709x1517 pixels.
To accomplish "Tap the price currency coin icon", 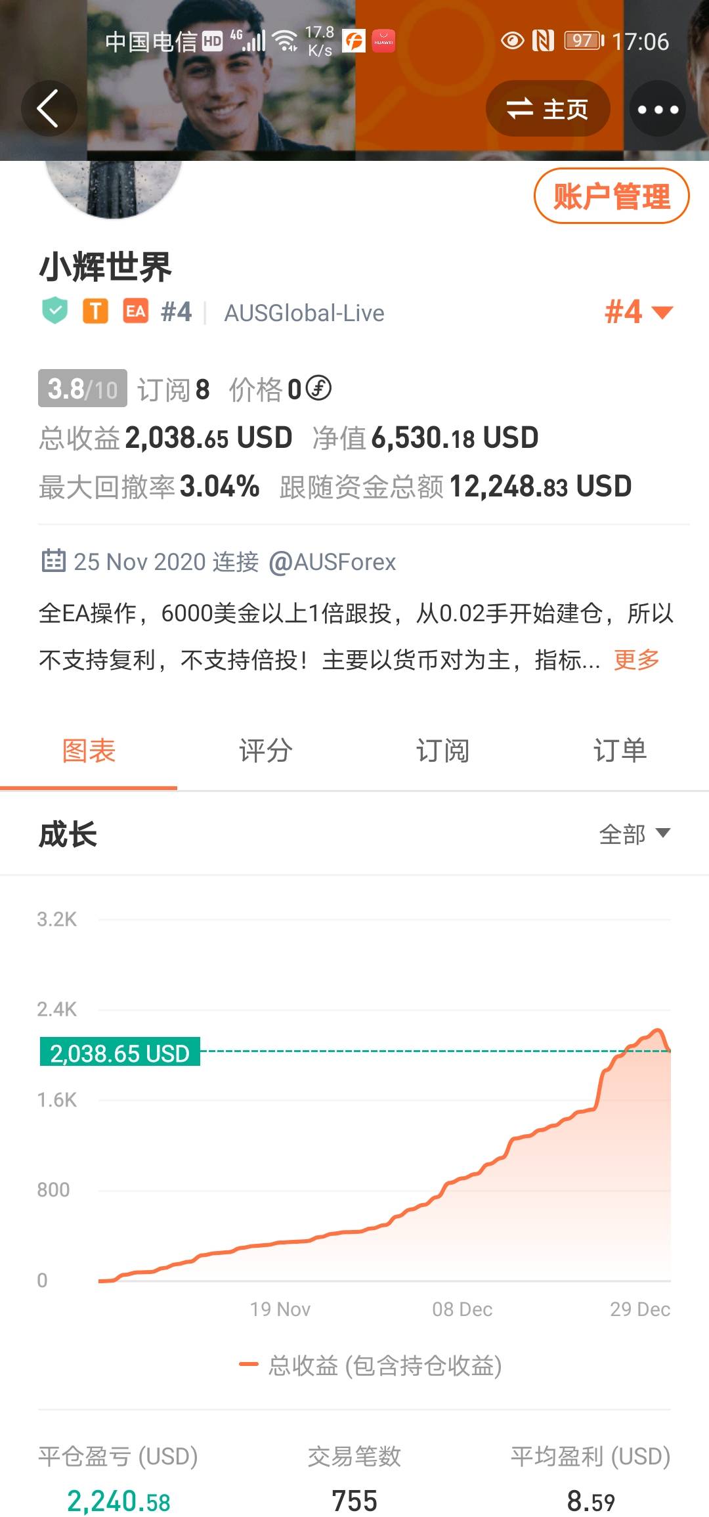I will pyautogui.click(x=319, y=388).
